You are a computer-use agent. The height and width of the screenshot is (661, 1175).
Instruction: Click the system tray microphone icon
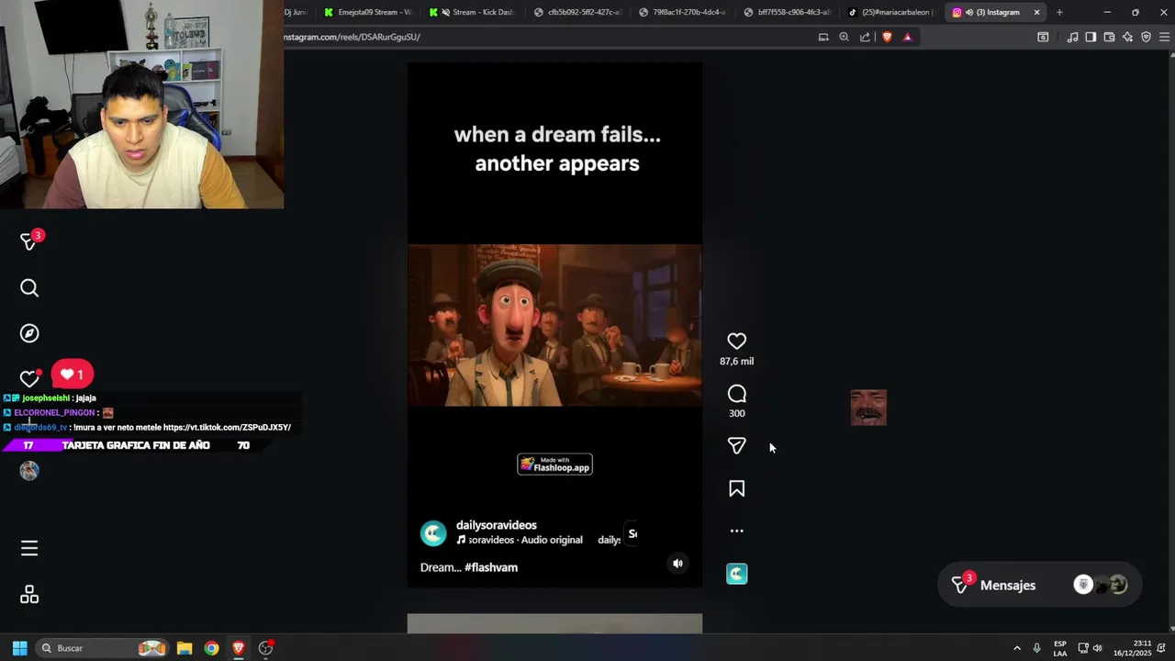click(1036, 648)
